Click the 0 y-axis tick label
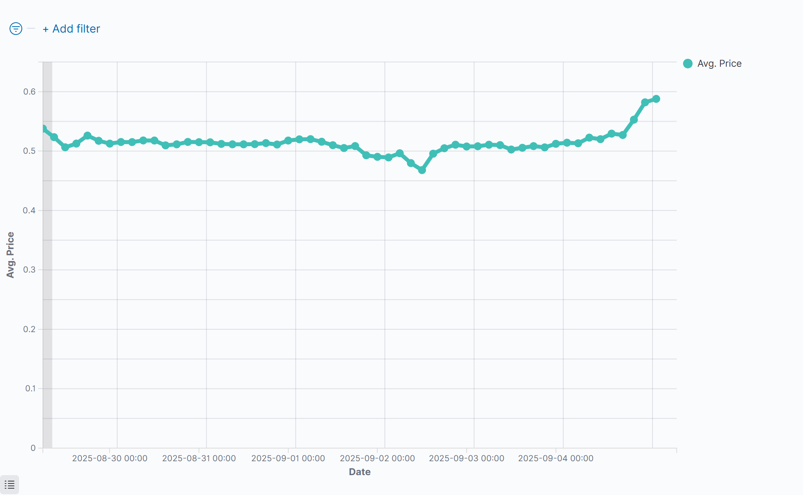Viewport: 803px width, 495px height. [33, 448]
